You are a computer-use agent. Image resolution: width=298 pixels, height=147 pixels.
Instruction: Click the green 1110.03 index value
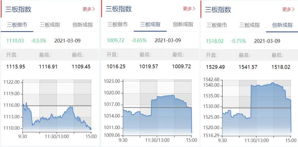pos(15,41)
